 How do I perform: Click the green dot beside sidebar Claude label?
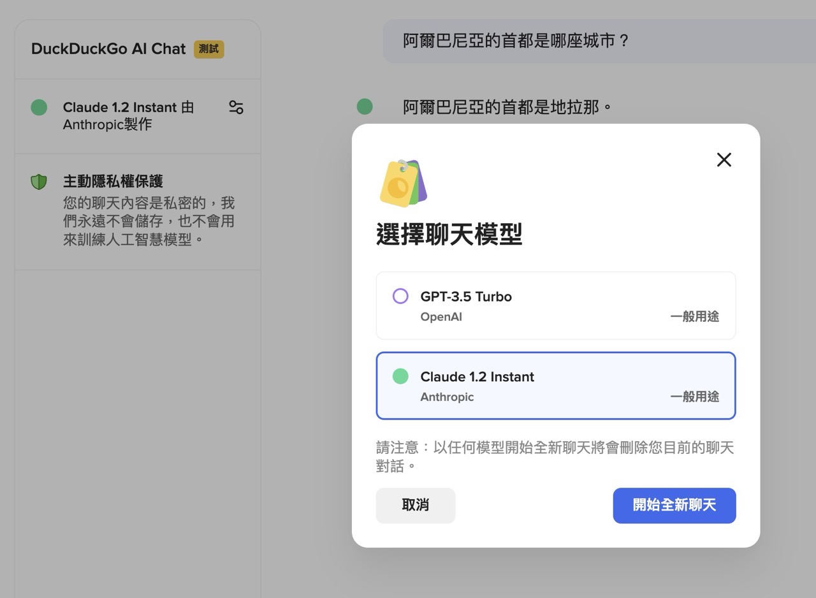point(39,107)
